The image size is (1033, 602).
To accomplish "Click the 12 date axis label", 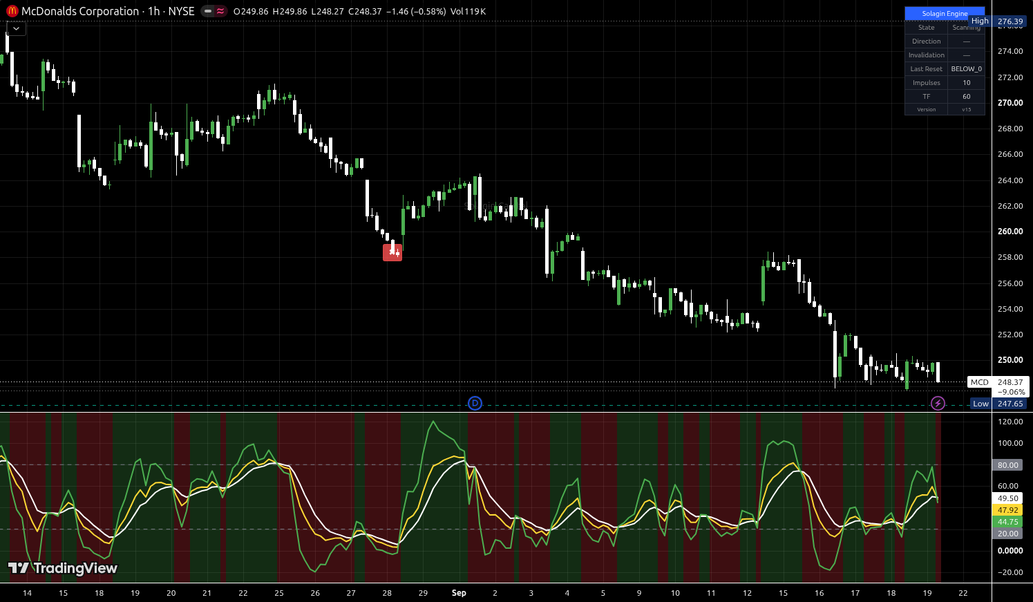I will tap(747, 593).
